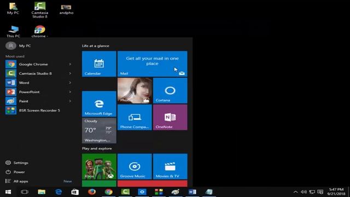Open the Microsoft Edge tile
The width and height of the screenshot is (350, 197).
pyautogui.click(x=99, y=104)
